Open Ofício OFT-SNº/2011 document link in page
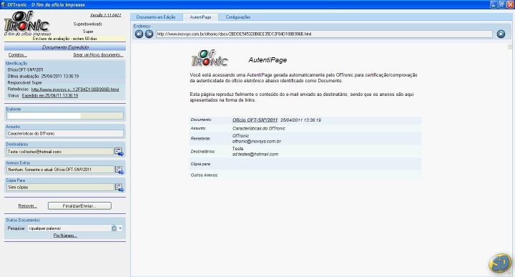The image size is (515, 277). click(255, 120)
